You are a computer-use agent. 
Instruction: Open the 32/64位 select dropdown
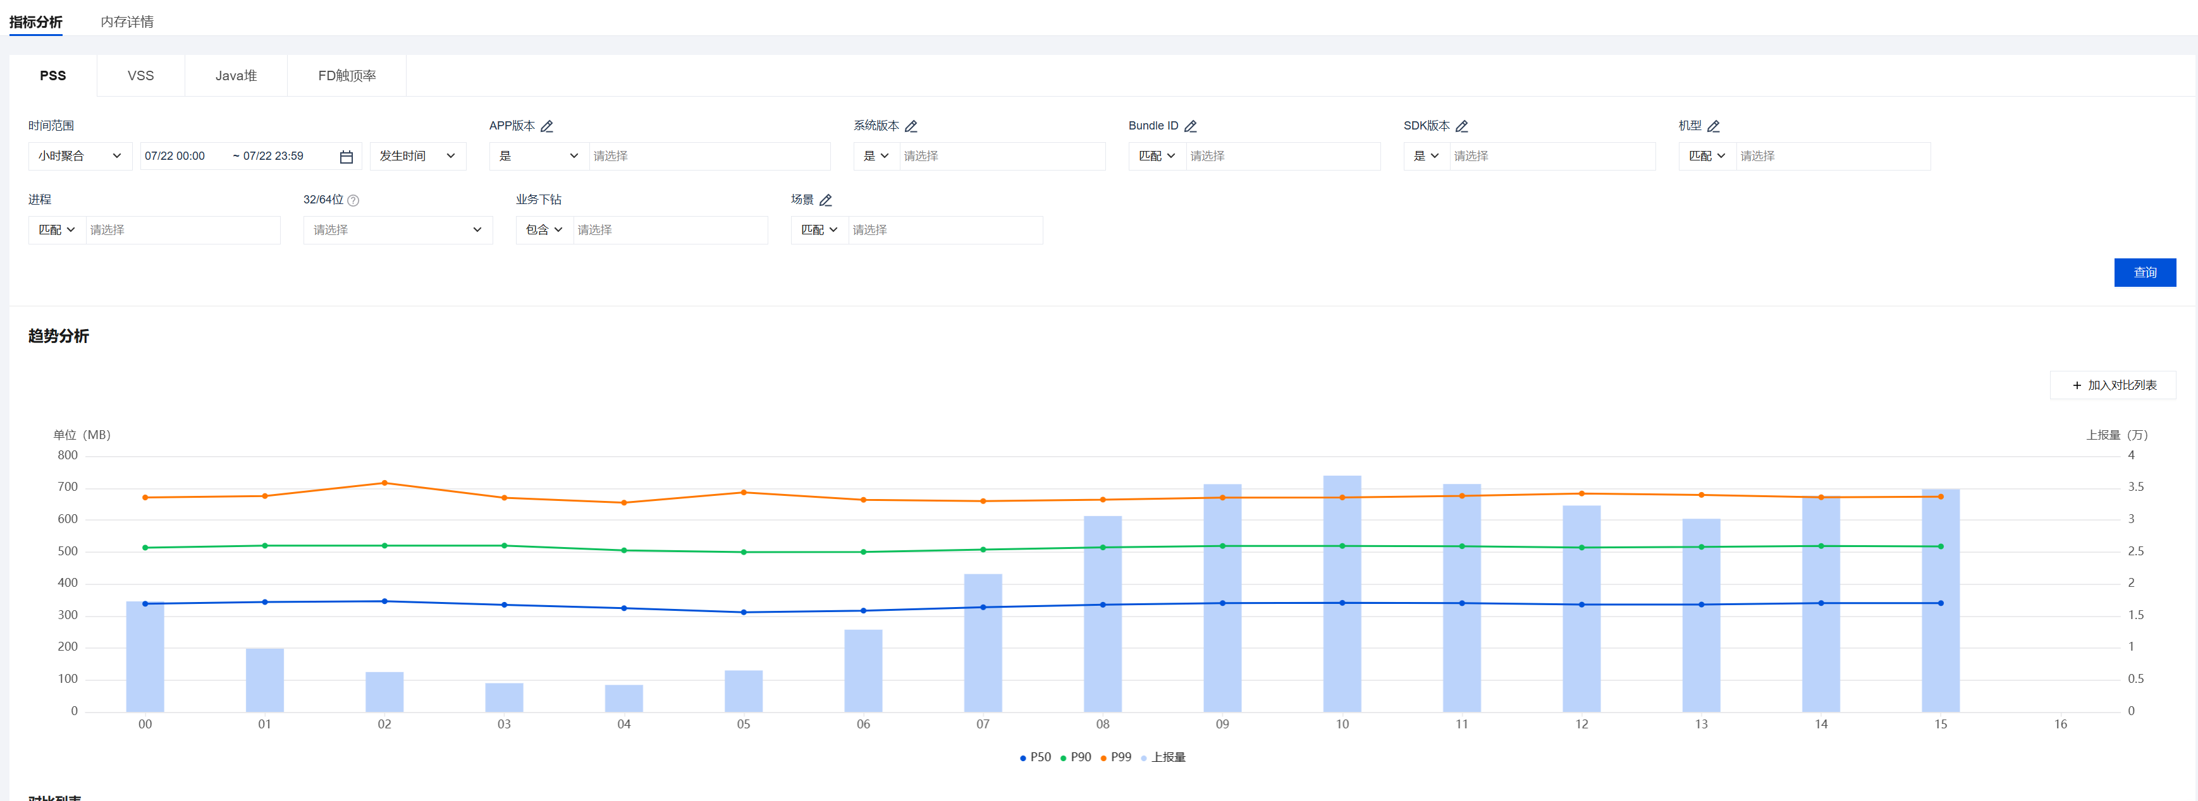pos(398,230)
